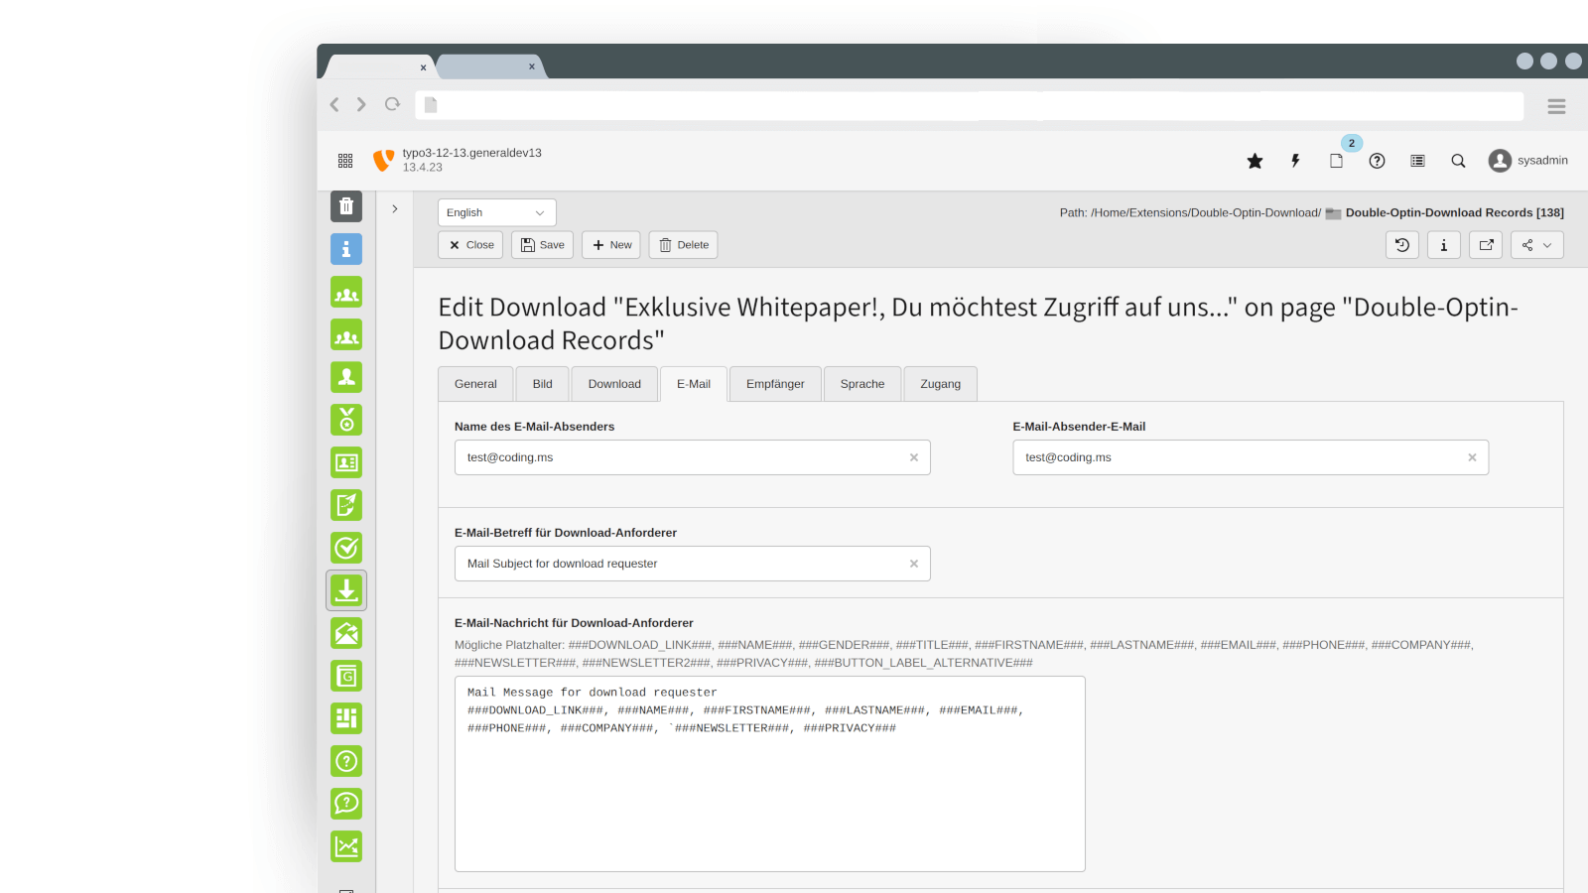Switch to the Download tab

614,384
